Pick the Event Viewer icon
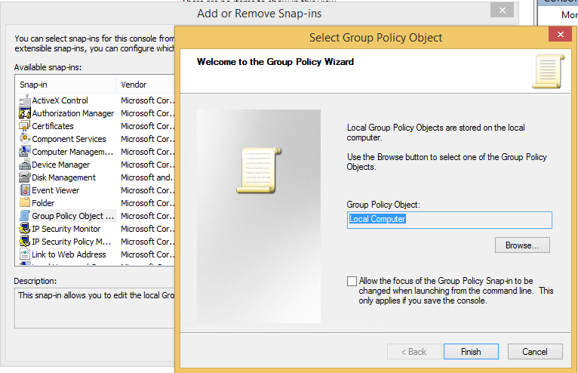Viewport: 578px width, 373px height. click(x=25, y=190)
